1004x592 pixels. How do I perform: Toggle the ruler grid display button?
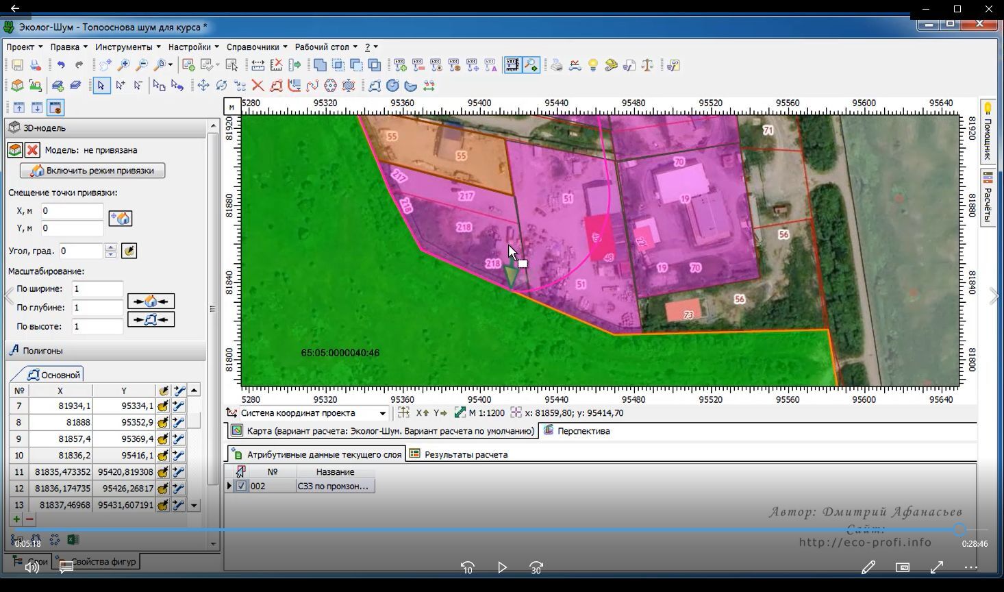(x=512, y=65)
